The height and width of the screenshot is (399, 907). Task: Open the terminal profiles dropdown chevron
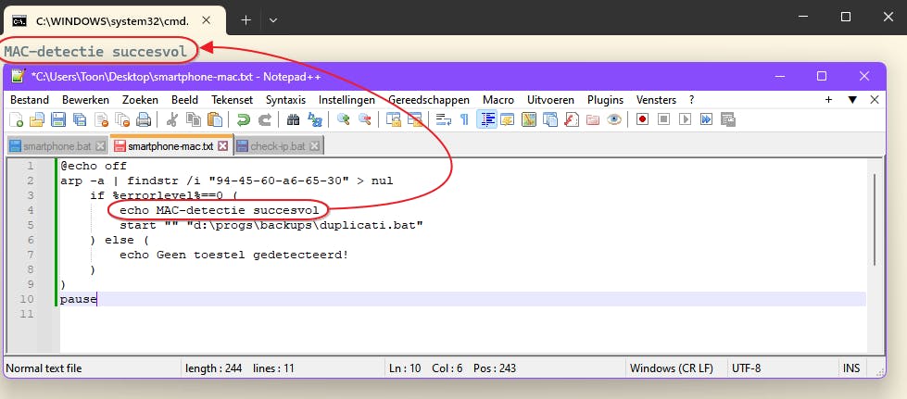pos(273,20)
